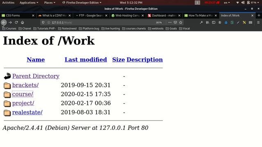Open the Firefox account avatar icon

[220, 22]
